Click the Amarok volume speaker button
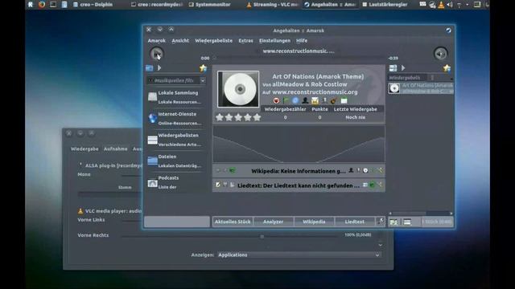Viewport: 515px width, 289px height. tap(440, 54)
